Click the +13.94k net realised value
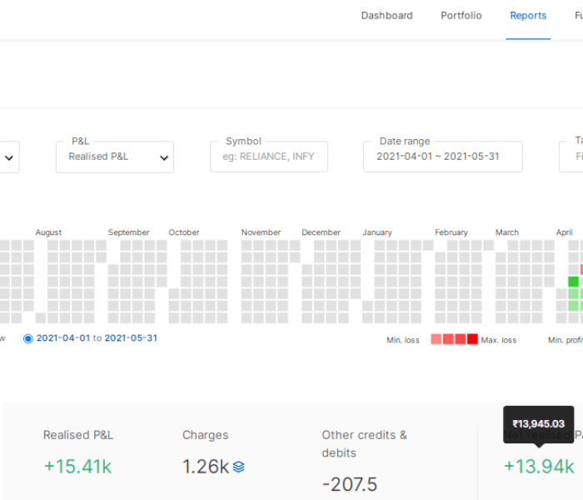 [538, 467]
